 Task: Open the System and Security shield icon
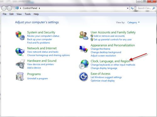(20, 36)
